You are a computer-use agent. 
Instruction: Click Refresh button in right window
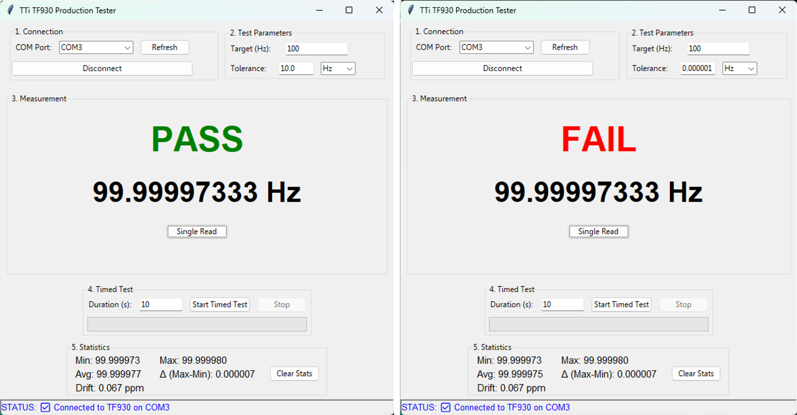click(565, 47)
